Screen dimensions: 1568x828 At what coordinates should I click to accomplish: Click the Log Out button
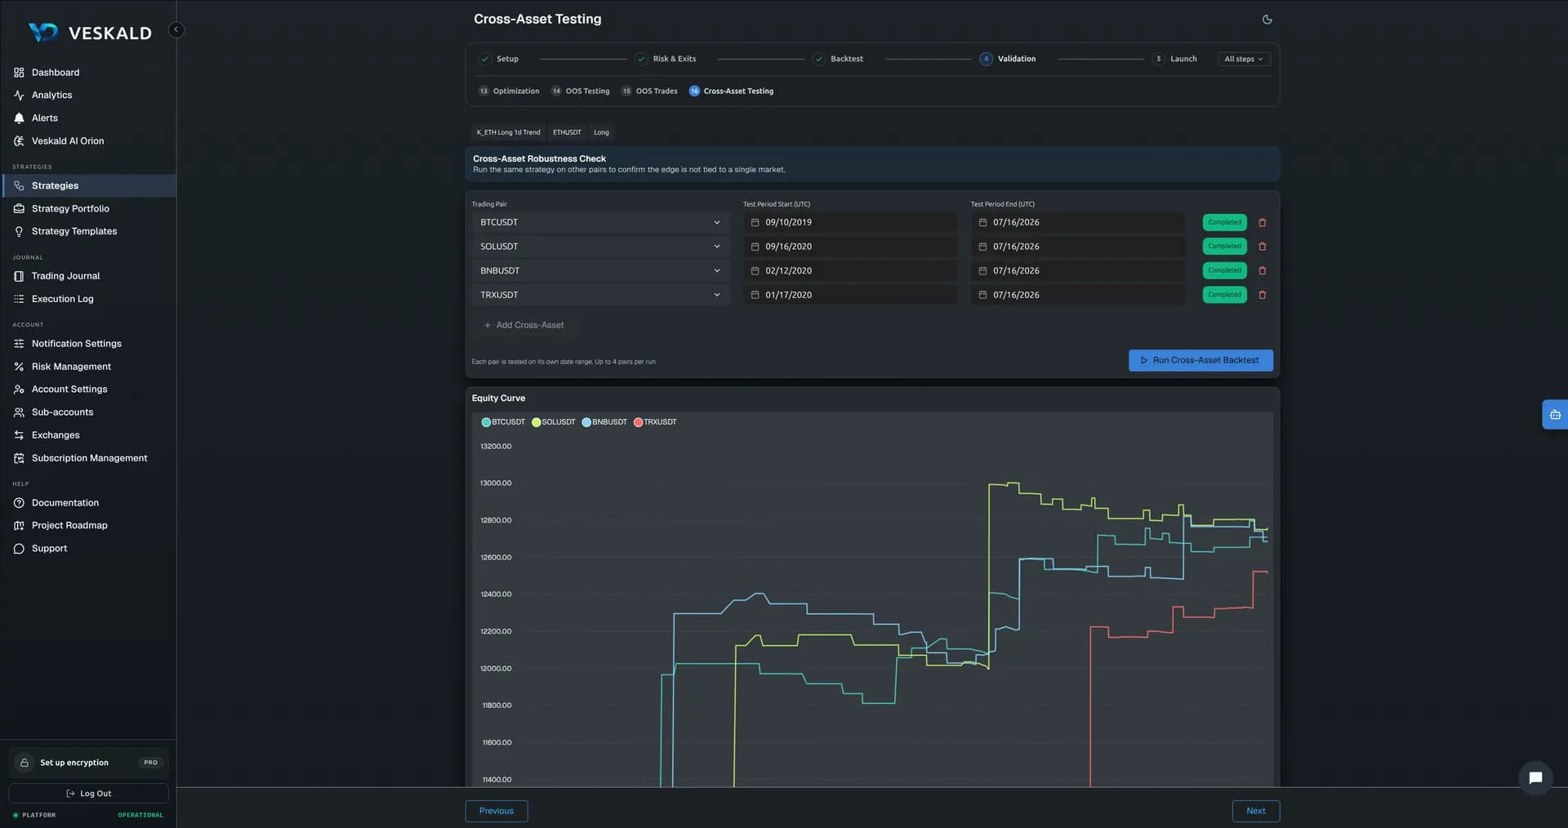(x=88, y=794)
